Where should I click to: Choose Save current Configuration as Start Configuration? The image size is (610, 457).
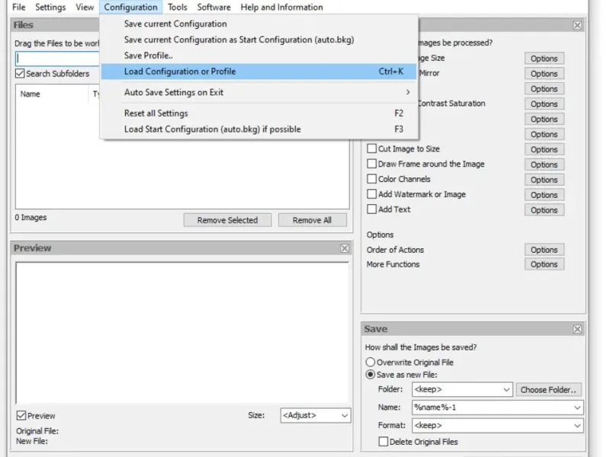[258, 40]
